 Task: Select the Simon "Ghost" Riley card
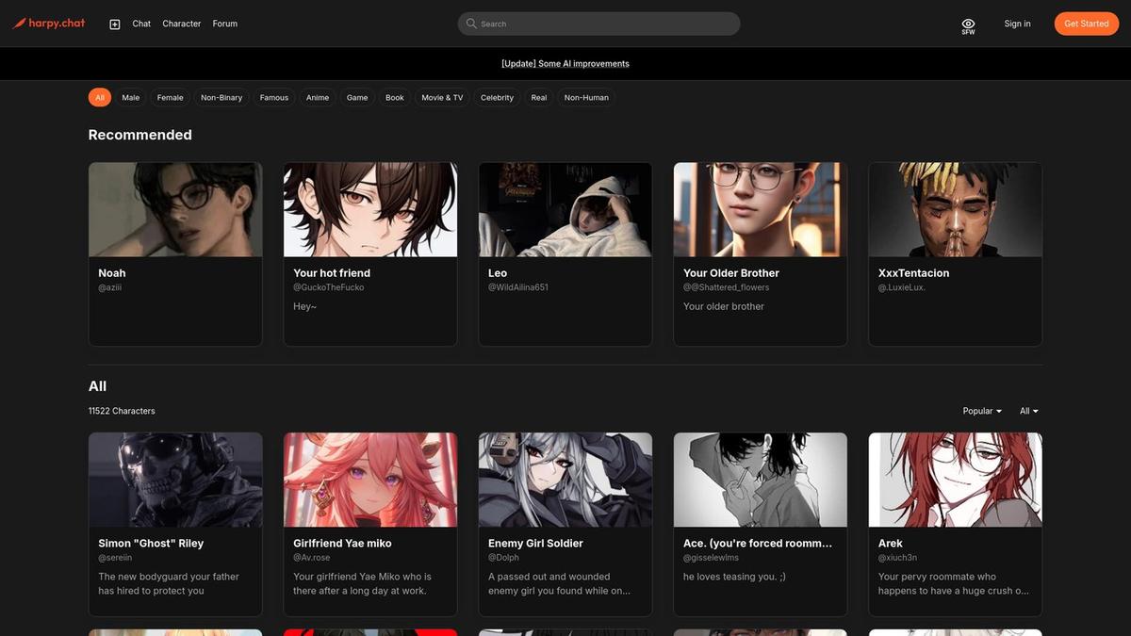(x=175, y=524)
